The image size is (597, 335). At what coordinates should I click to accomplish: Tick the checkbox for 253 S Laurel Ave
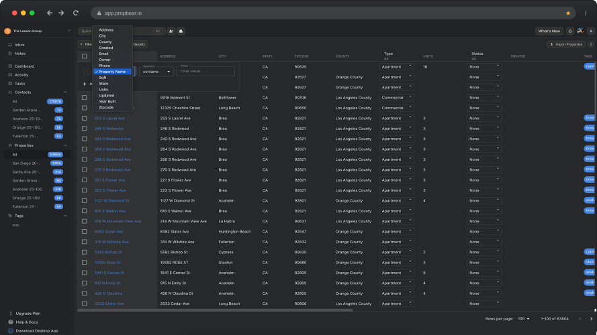[84, 118]
